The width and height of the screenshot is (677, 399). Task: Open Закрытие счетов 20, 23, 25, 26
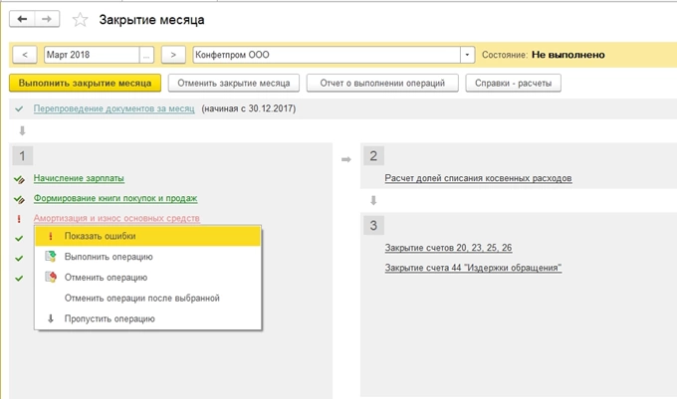449,248
